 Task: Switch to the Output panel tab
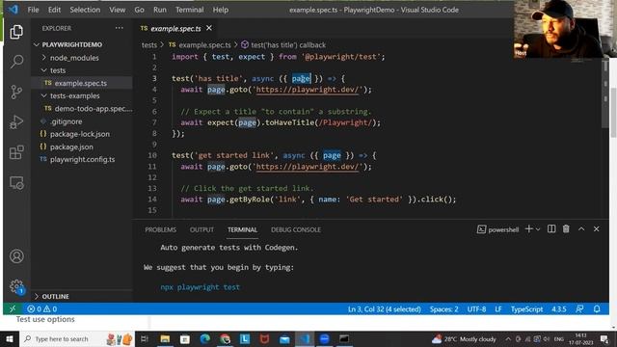[x=201, y=229]
